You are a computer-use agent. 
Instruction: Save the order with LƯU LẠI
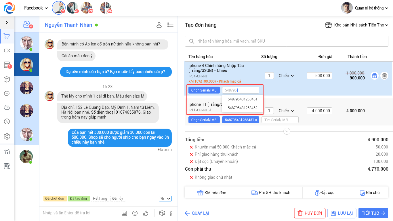[x=342, y=213]
